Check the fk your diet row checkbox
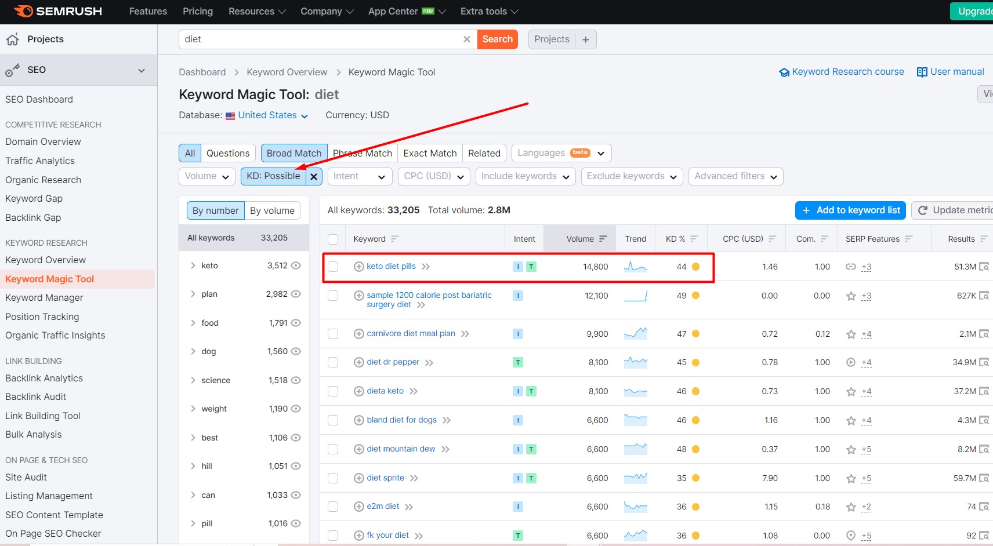Image resolution: width=993 pixels, height=546 pixels. [333, 536]
